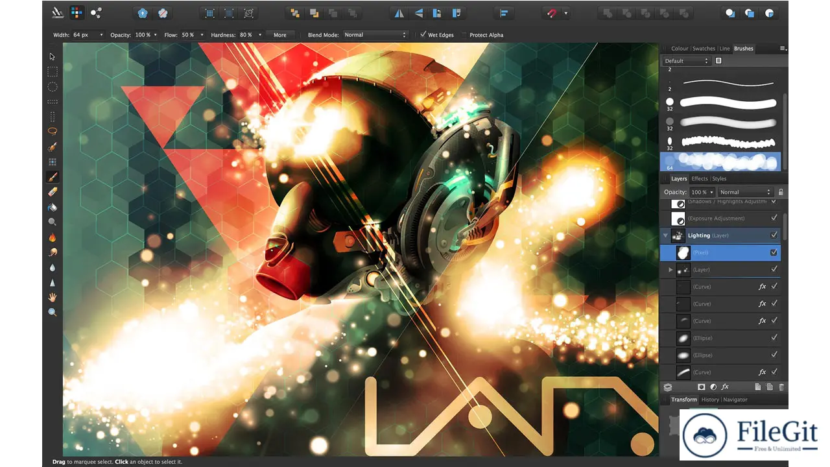This screenshot has width=830, height=467.
Task: Open the brush Width dropdown
Action: point(102,35)
